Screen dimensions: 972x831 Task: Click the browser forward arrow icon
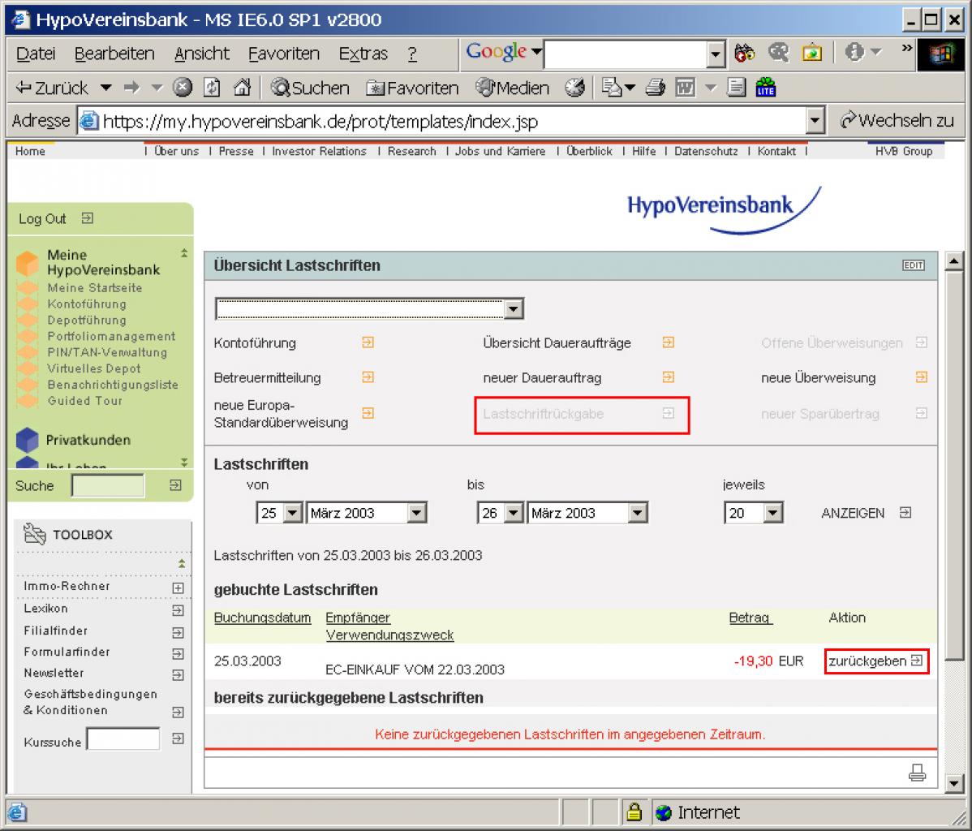tap(131, 88)
